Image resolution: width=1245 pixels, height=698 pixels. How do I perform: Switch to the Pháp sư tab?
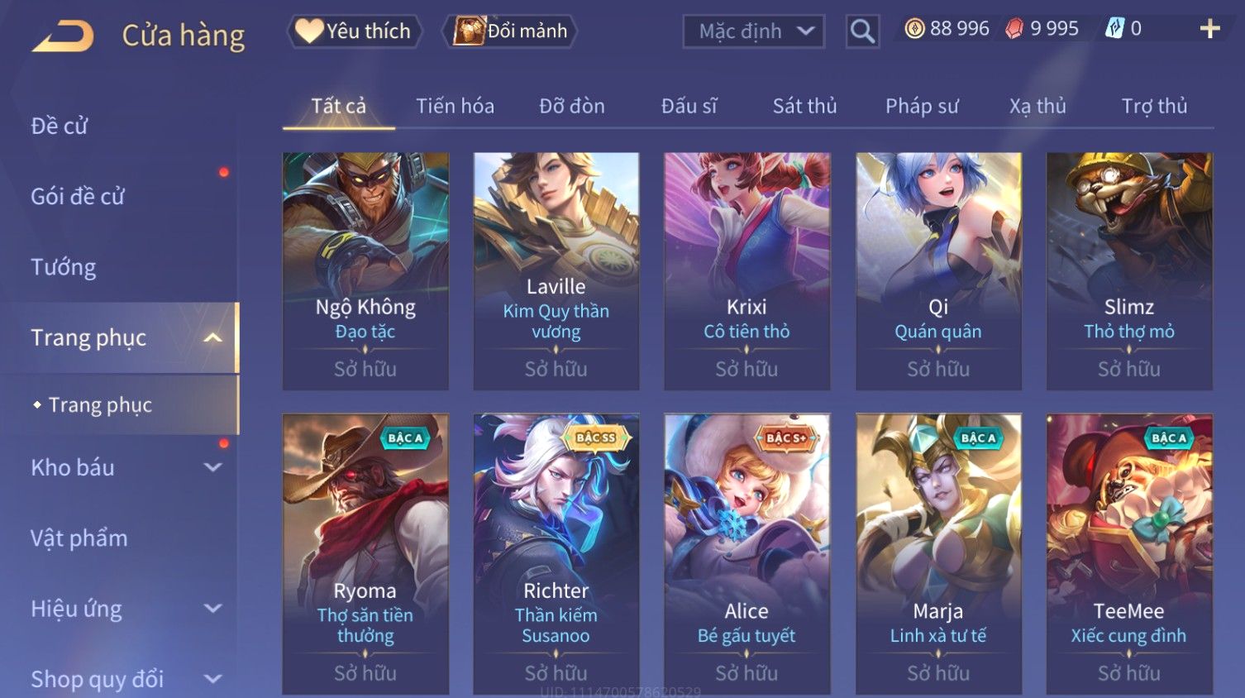(x=922, y=106)
